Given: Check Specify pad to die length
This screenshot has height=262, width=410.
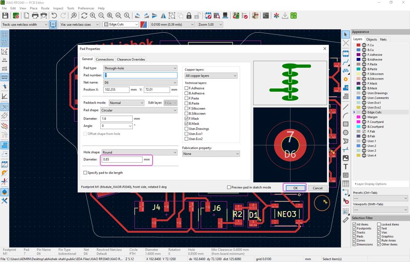Looking at the screenshot, I should coord(86,173).
